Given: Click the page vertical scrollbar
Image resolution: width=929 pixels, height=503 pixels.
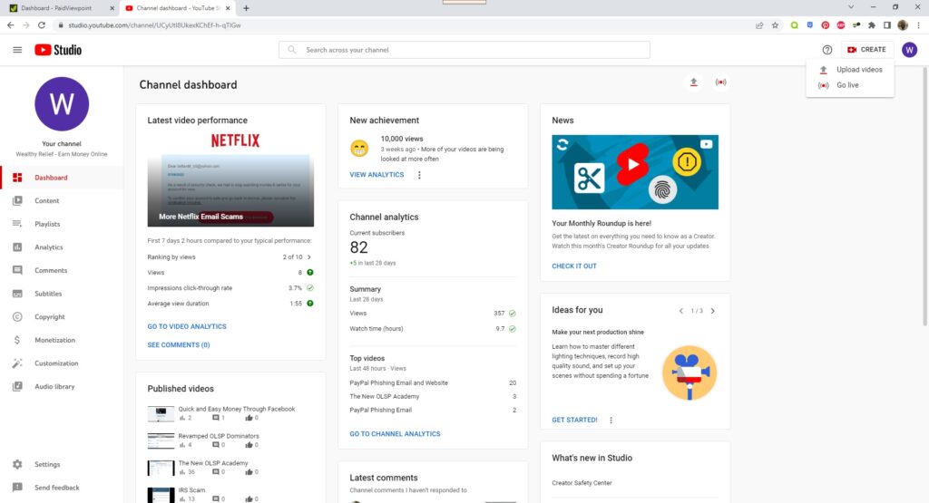Looking at the screenshot, I should click(x=924, y=198).
